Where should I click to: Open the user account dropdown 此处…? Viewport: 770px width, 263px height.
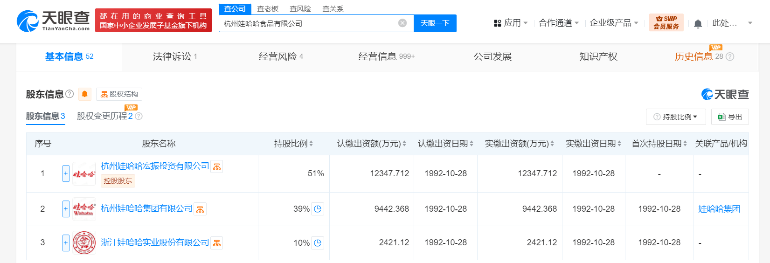click(732, 23)
